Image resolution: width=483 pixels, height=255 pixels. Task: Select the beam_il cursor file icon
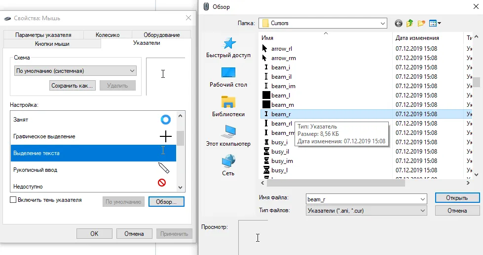266,76
